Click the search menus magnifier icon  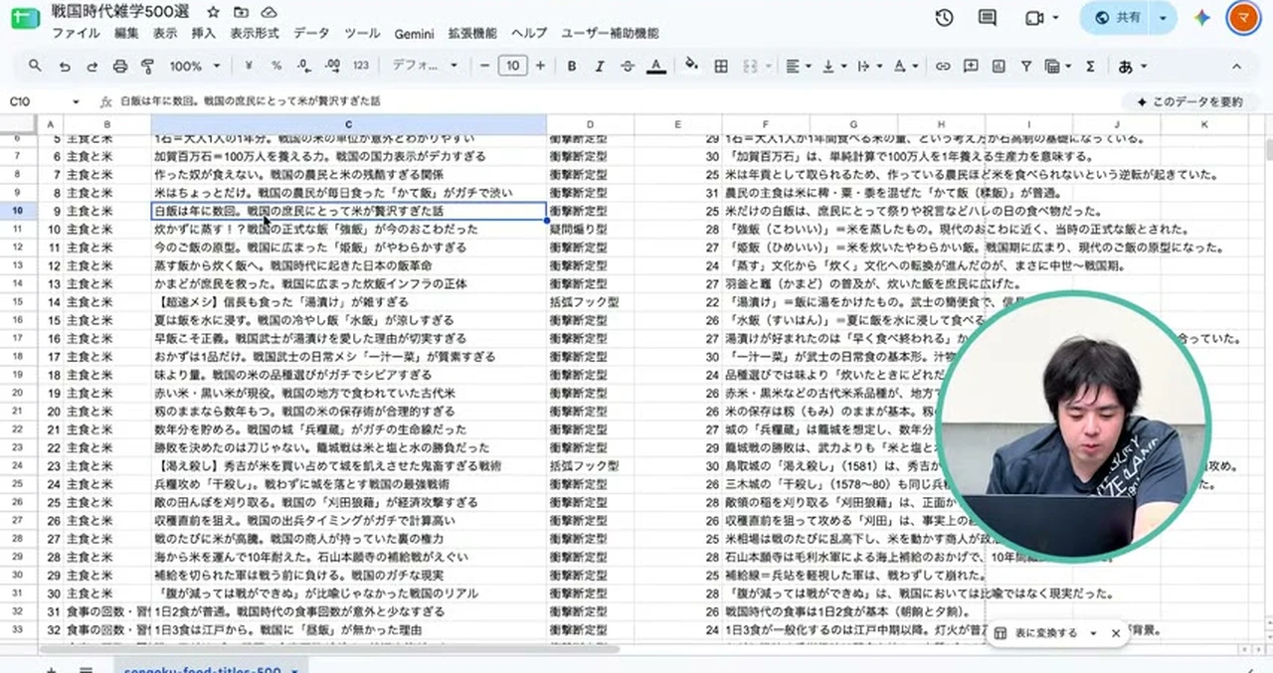[x=35, y=66]
